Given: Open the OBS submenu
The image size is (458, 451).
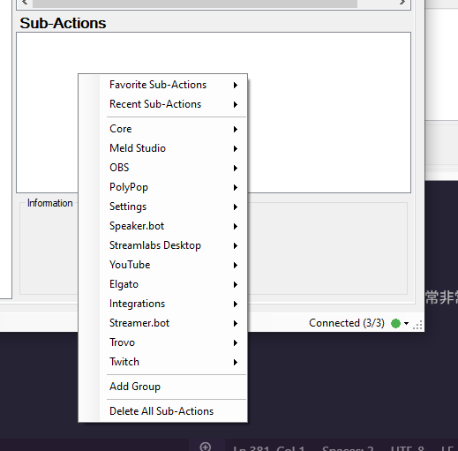Looking at the screenshot, I should point(162,168).
